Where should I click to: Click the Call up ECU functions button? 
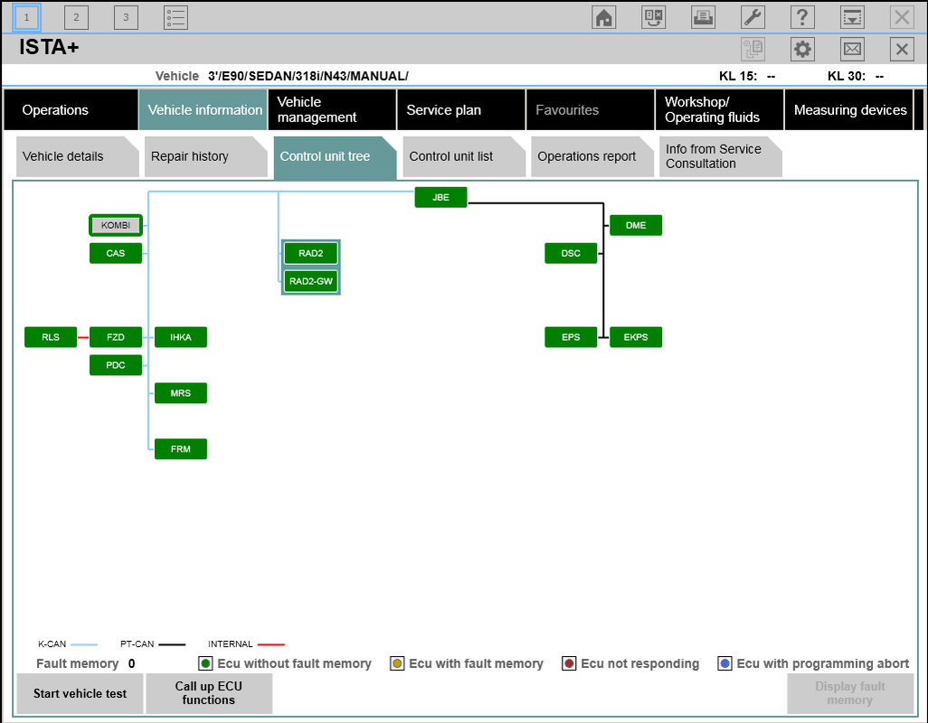coord(209,693)
